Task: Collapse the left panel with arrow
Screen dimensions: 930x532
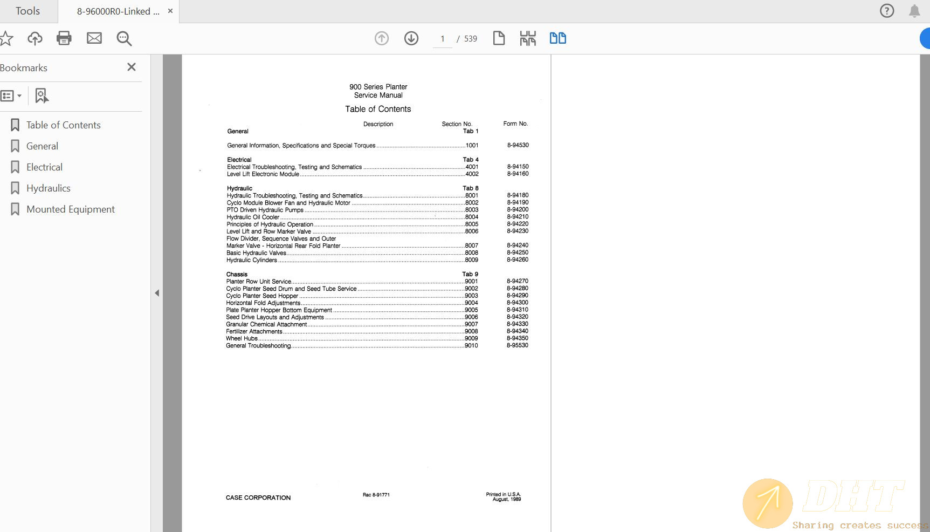Action: (x=157, y=293)
